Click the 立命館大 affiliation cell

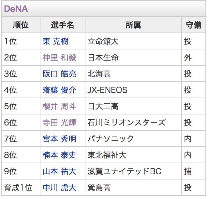point(103,41)
